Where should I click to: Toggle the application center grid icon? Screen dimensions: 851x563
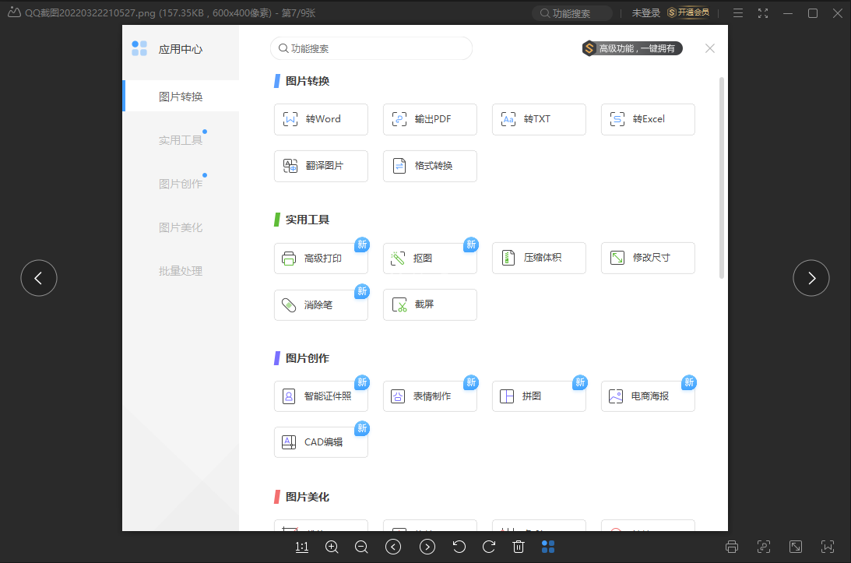pyautogui.click(x=548, y=547)
